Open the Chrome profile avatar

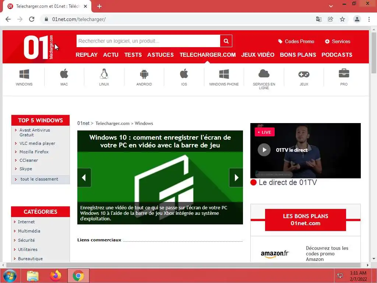tap(357, 19)
